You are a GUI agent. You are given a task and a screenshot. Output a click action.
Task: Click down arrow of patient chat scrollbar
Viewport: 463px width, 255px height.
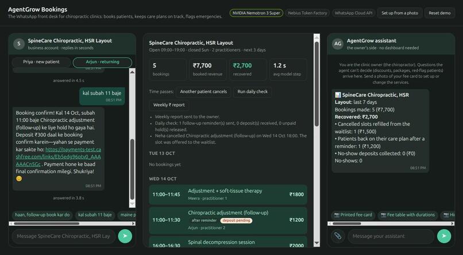(x=132, y=204)
